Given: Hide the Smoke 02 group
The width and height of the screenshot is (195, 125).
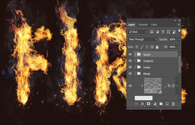Looking at the screenshot, I should coord(130,61).
